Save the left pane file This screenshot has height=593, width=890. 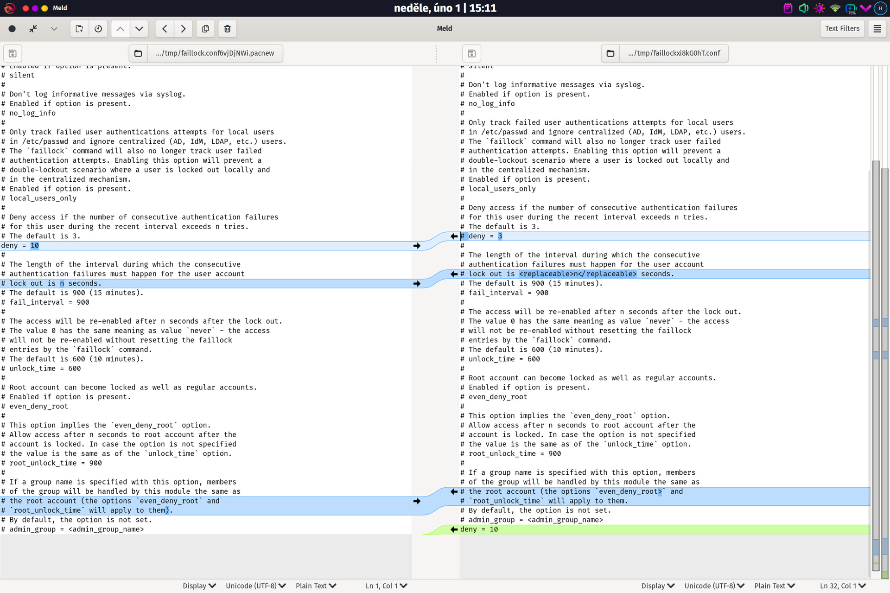click(13, 53)
